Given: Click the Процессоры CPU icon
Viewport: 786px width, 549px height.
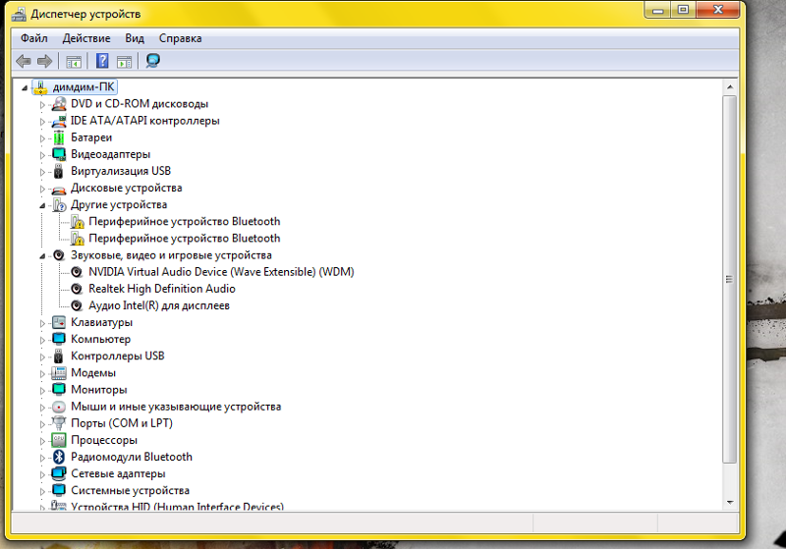Looking at the screenshot, I should (59, 440).
